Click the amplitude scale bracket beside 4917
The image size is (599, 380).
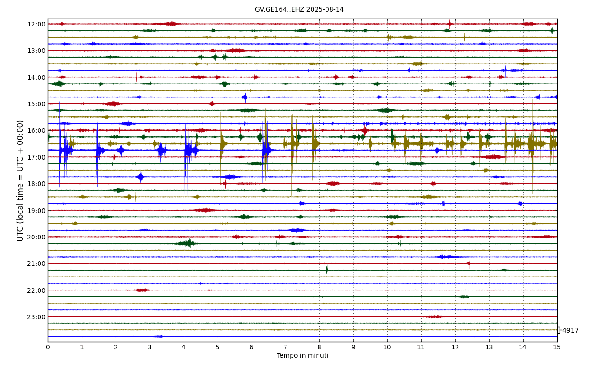point(559,330)
